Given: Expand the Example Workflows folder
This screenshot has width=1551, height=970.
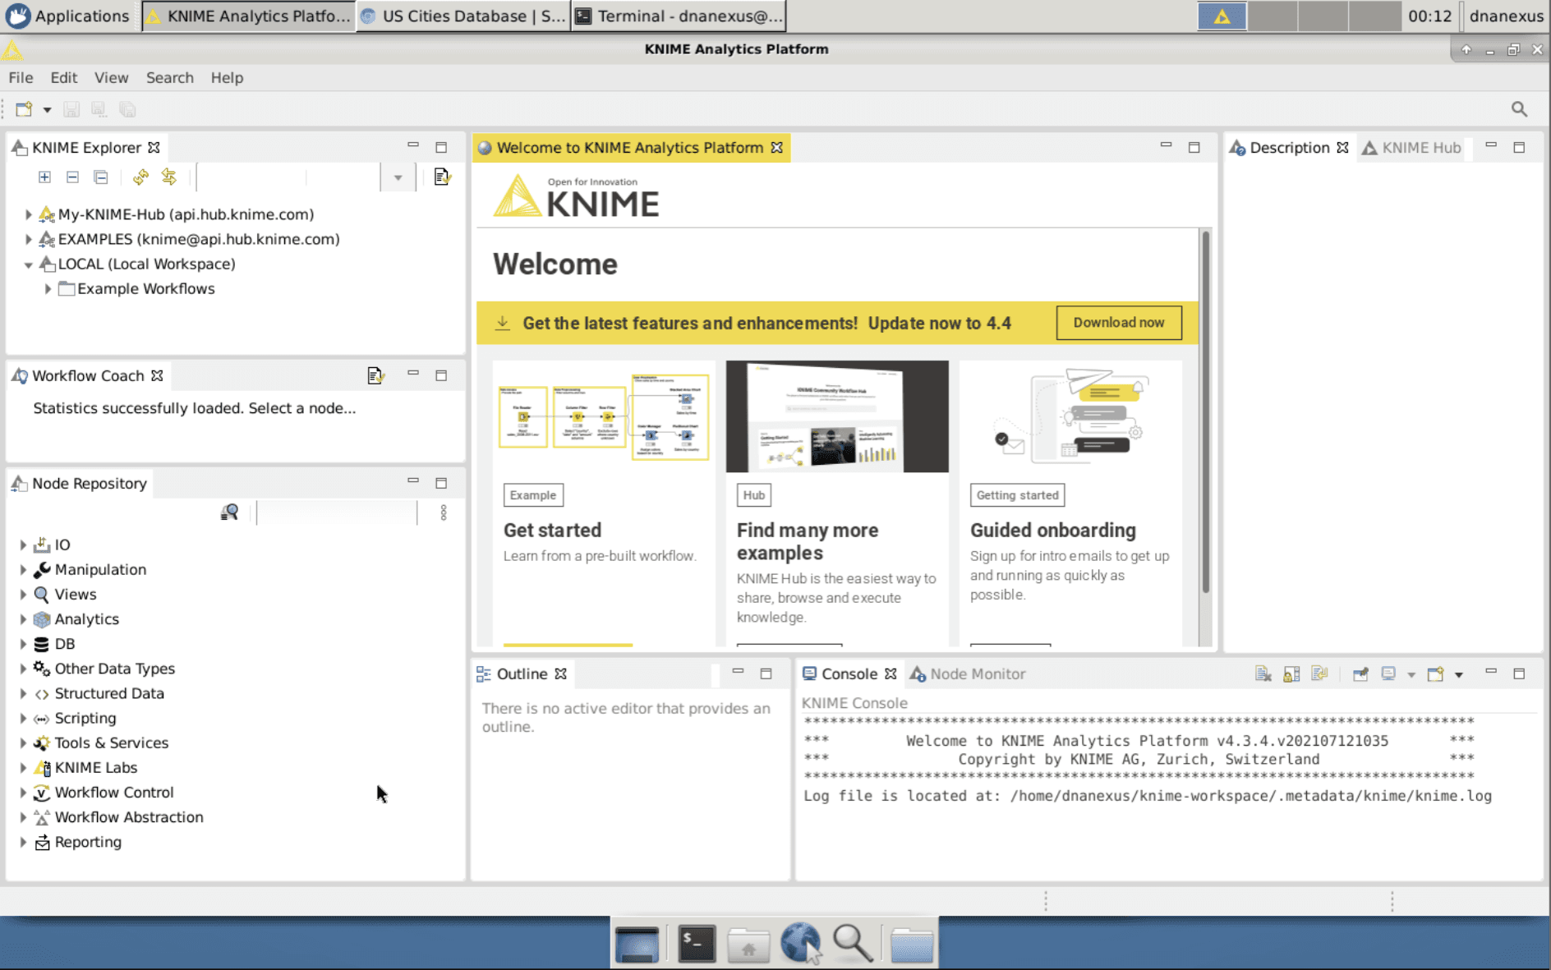Looking at the screenshot, I should click(48, 289).
